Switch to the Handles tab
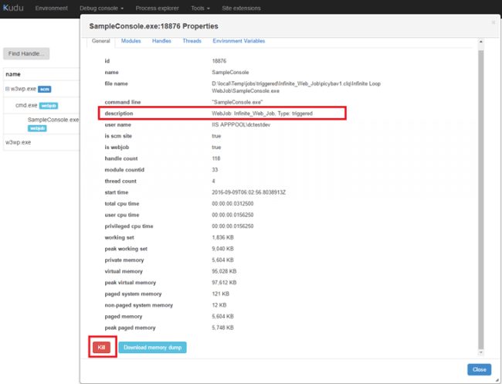The height and width of the screenshot is (384, 502). pyautogui.click(x=161, y=41)
